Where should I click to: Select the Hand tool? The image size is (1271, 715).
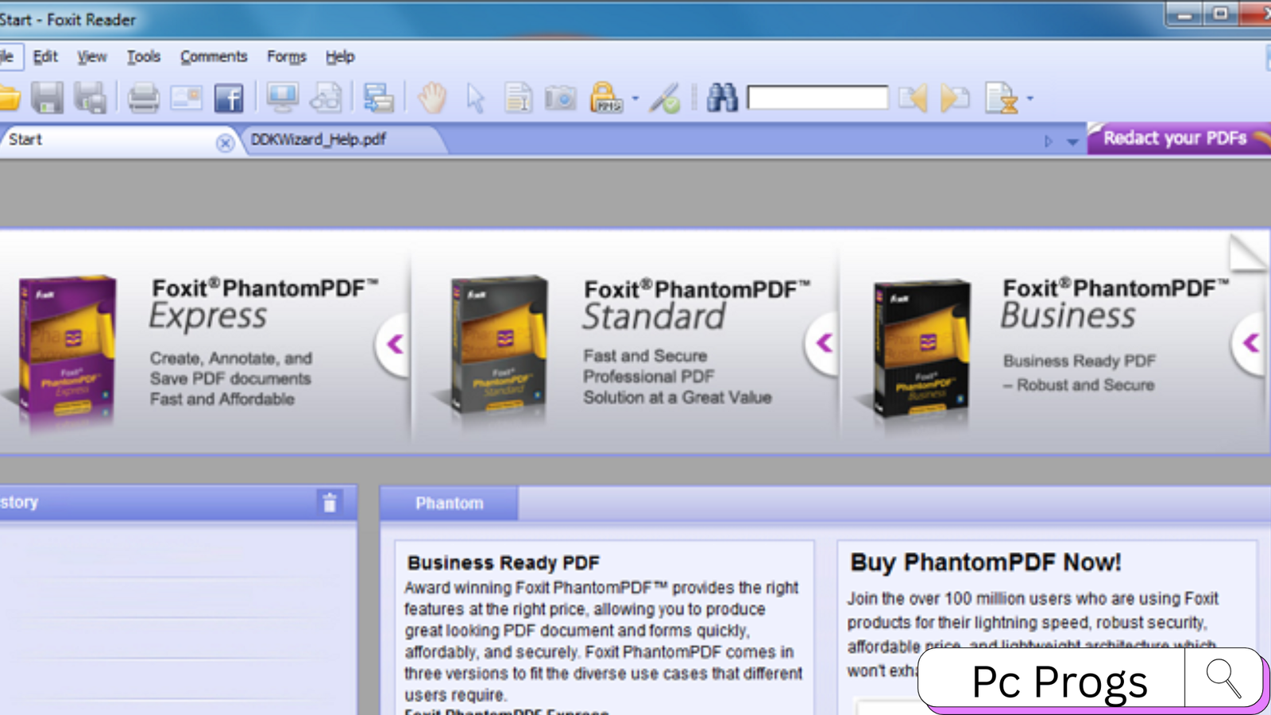432,98
